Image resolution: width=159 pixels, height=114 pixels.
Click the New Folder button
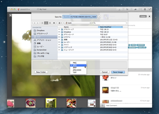point(41,72)
